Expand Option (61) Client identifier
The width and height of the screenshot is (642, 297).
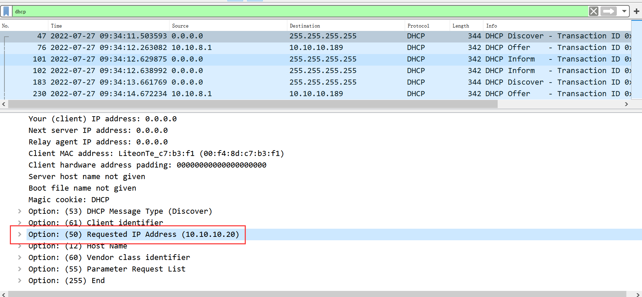(20, 223)
